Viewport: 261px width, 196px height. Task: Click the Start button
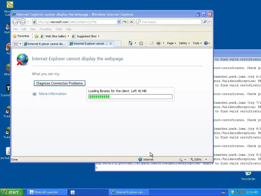[12, 192]
